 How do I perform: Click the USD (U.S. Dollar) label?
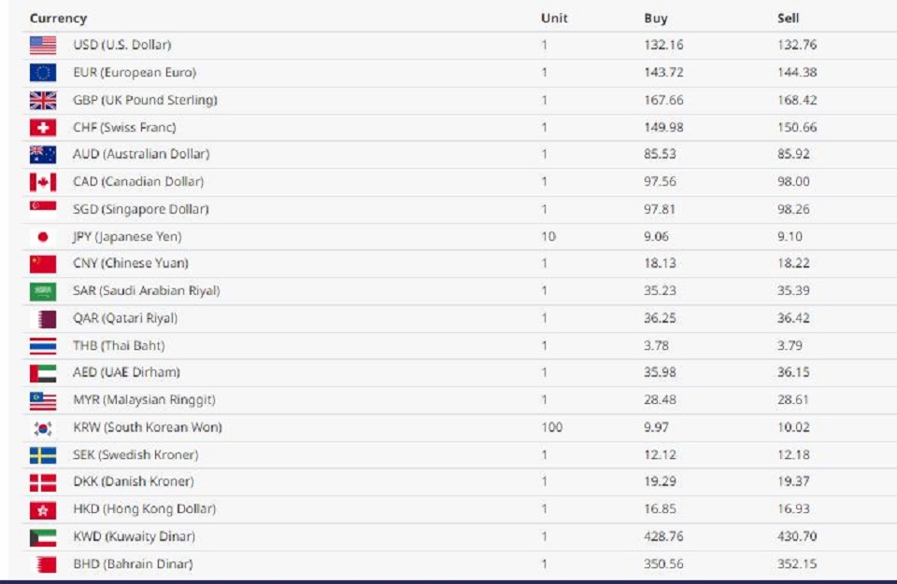point(121,45)
